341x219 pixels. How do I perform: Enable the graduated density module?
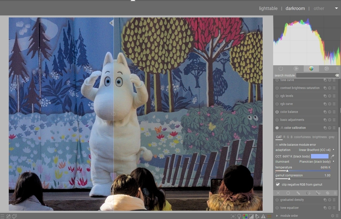(277, 200)
